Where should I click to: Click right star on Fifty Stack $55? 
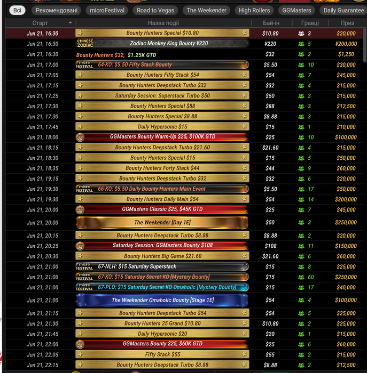click(x=244, y=354)
